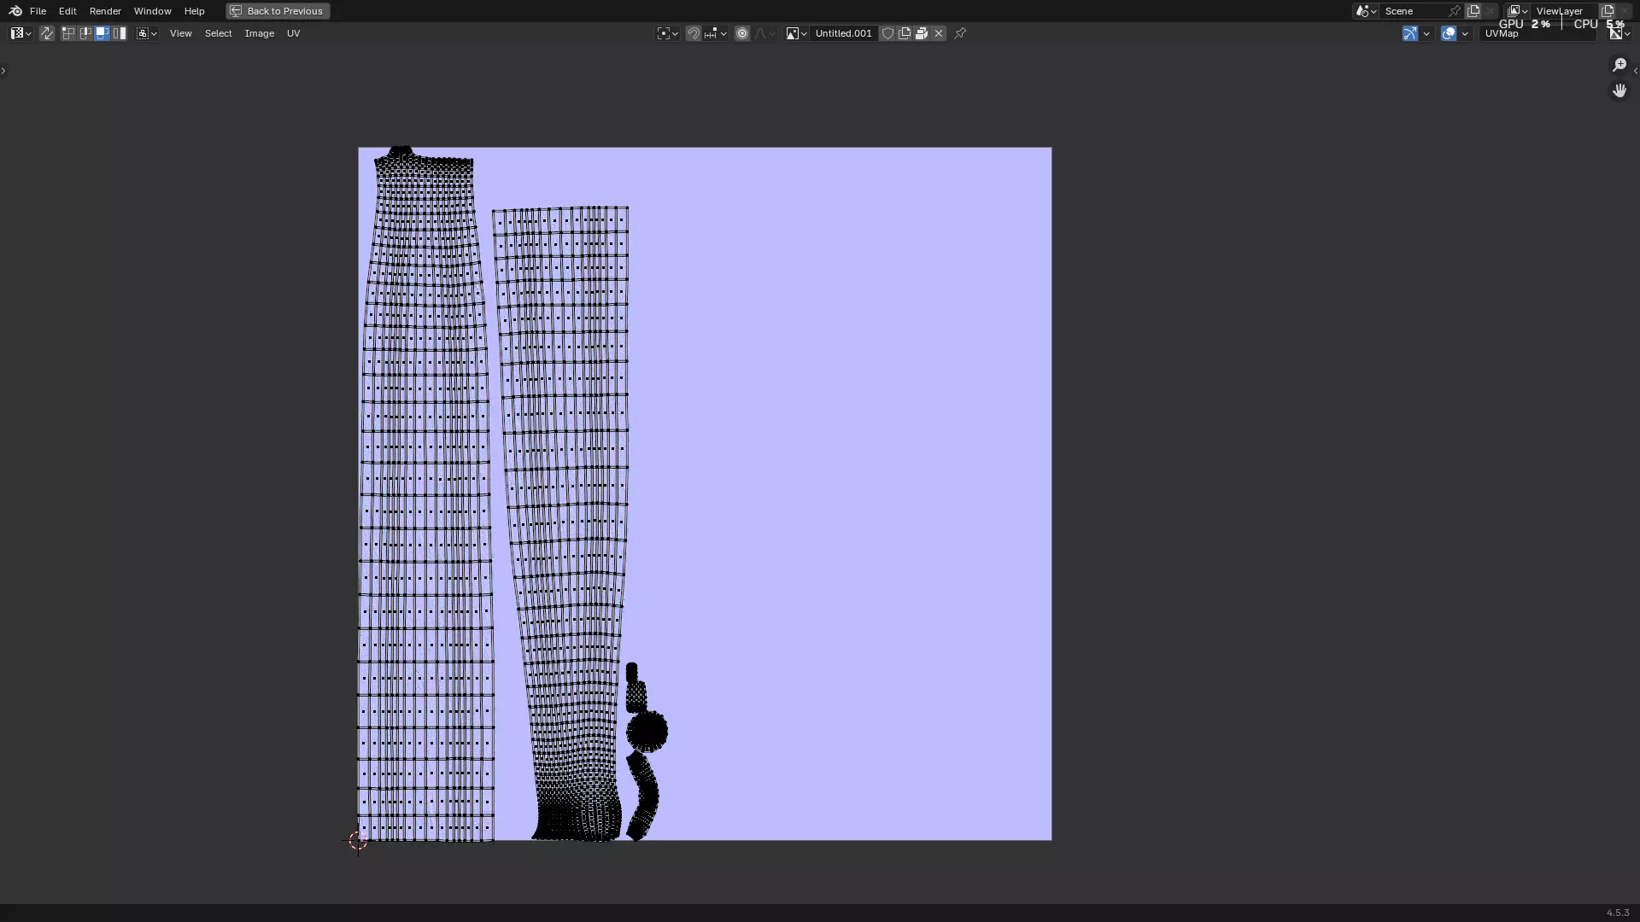Create a new image from the duplicate icon
The width and height of the screenshot is (1640, 922).
coord(905,33)
